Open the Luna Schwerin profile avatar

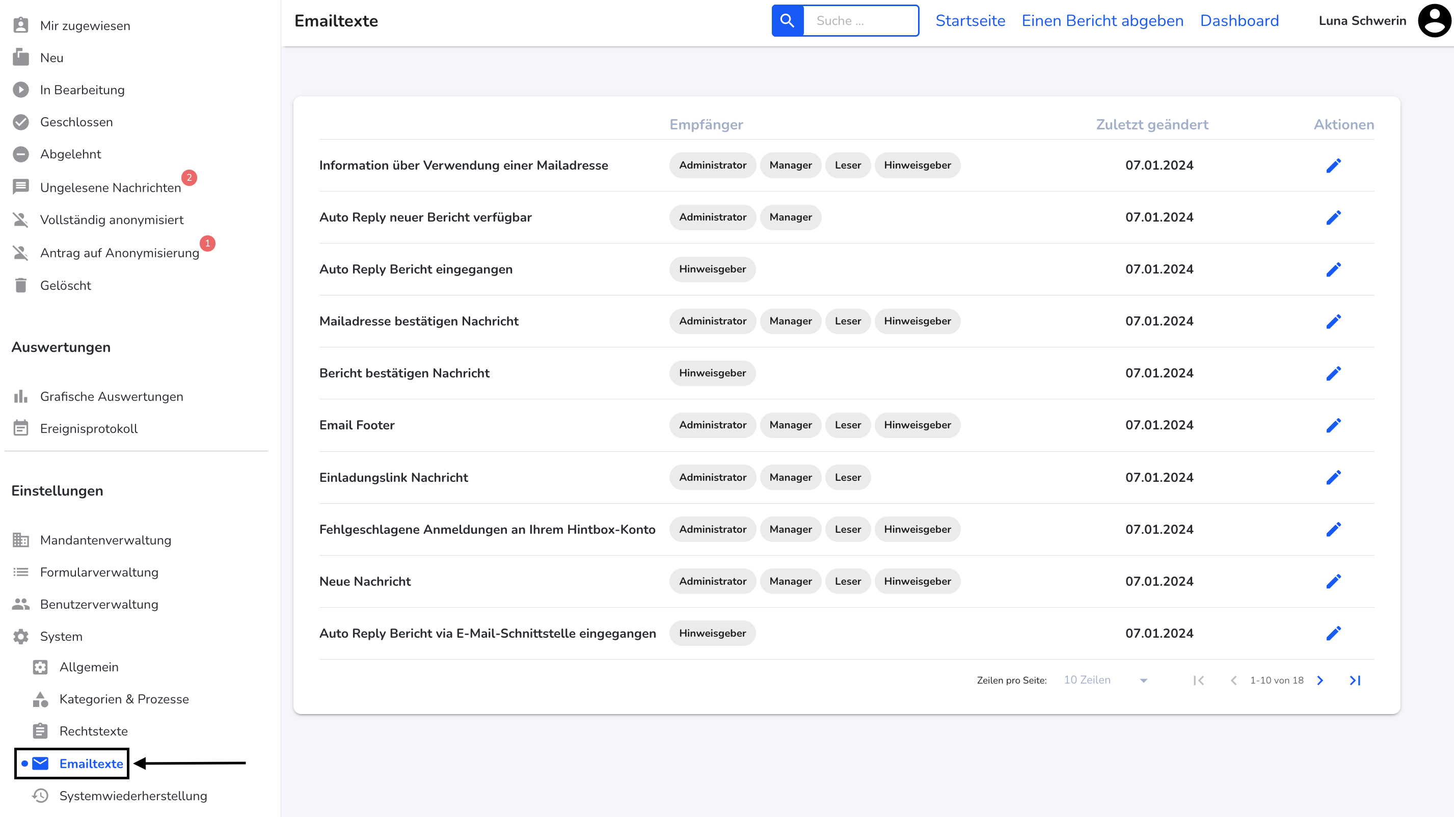click(x=1435, y=21)
